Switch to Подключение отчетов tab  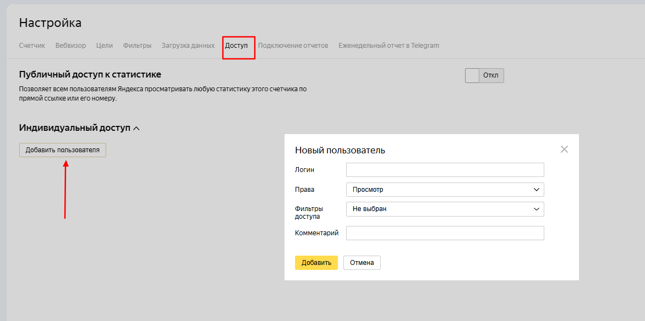293,46
